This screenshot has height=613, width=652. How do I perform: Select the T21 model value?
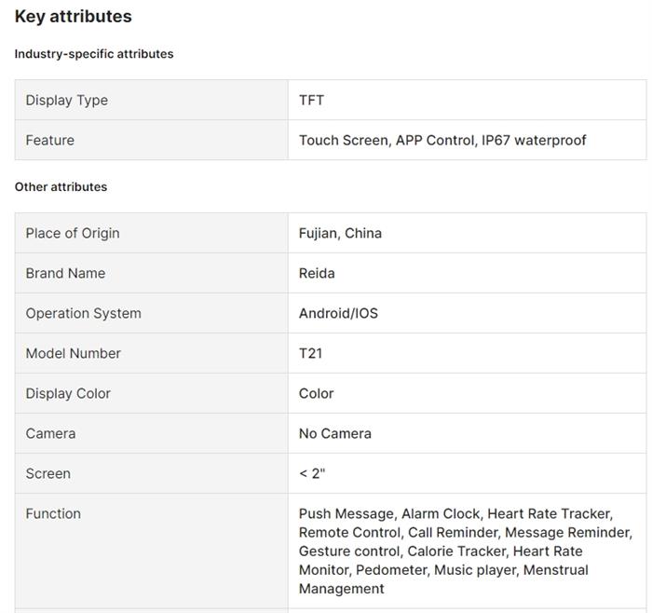[x=311, y=354]
